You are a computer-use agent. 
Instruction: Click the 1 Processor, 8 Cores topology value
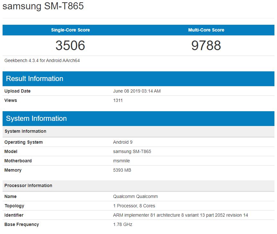pyautogui.click(x=134, y=206)
